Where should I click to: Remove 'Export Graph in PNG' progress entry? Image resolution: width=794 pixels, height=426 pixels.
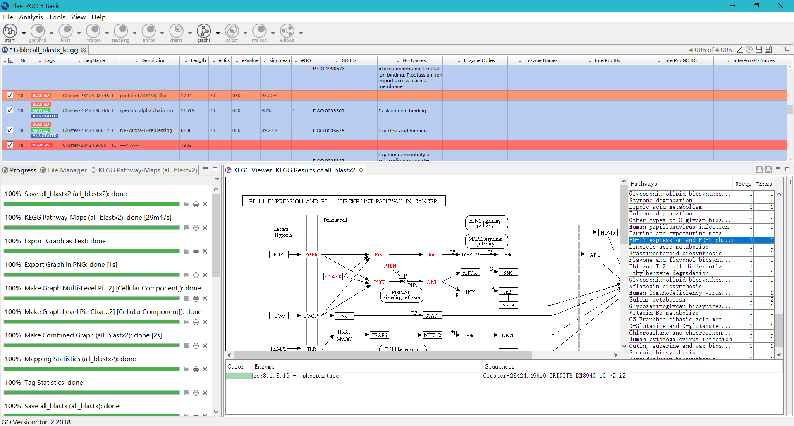[x=205, y=275]
